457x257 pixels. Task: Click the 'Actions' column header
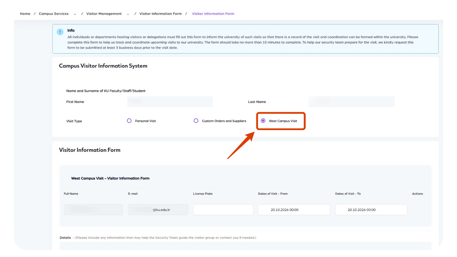click(417, 194)
